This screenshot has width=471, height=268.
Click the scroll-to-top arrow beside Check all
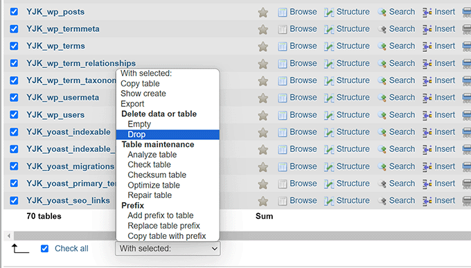click(20, 249)
